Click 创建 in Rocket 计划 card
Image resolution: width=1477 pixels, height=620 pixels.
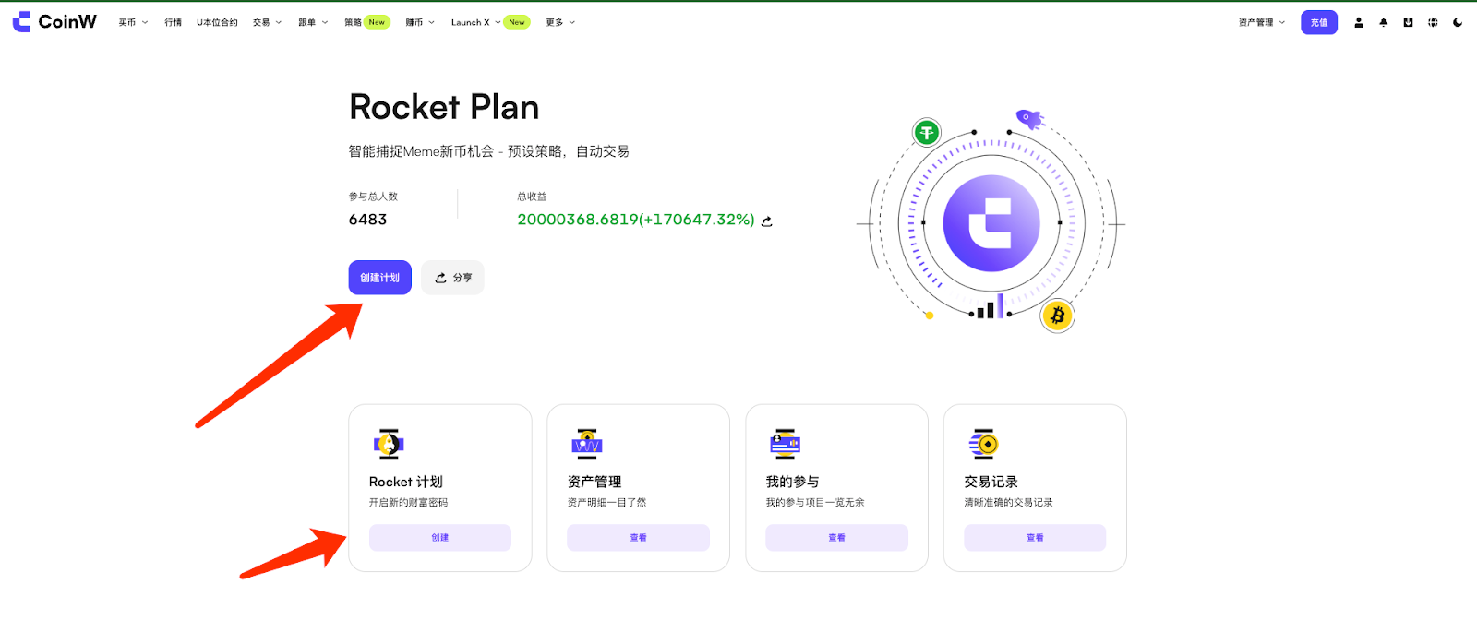pos(439,538)
